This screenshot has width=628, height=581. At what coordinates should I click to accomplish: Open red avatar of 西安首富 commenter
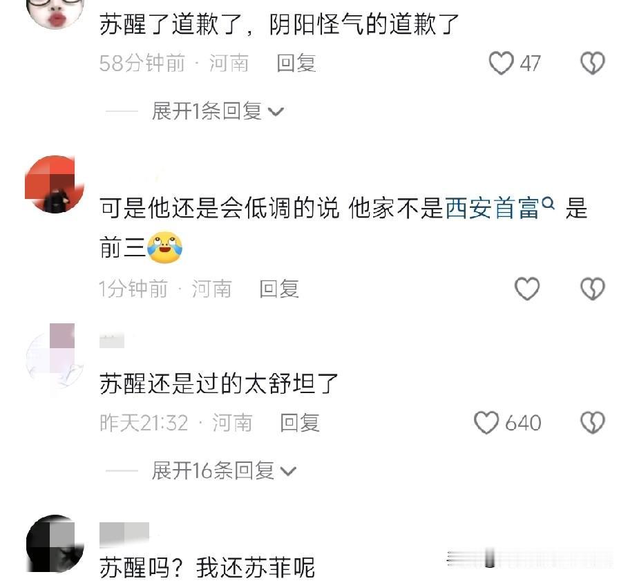[x=55, y=184]
